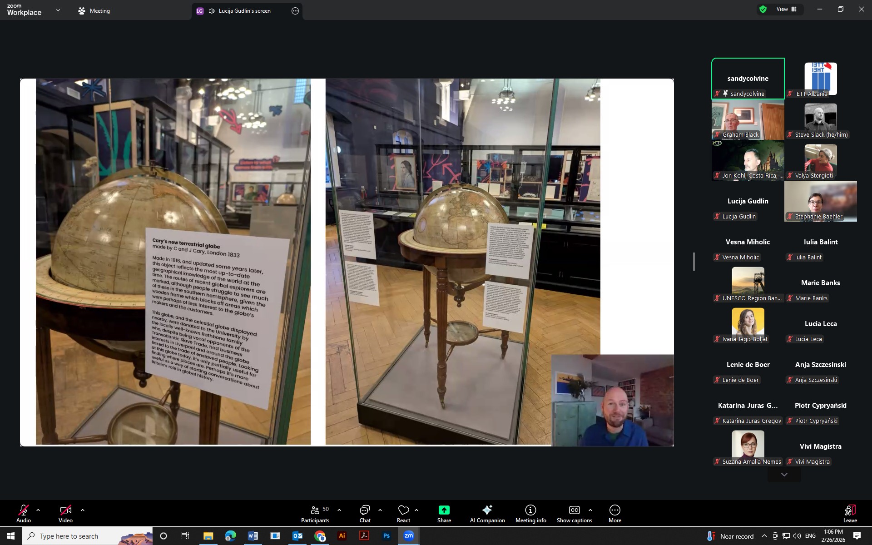Open AI Companion

click(487, 514)
